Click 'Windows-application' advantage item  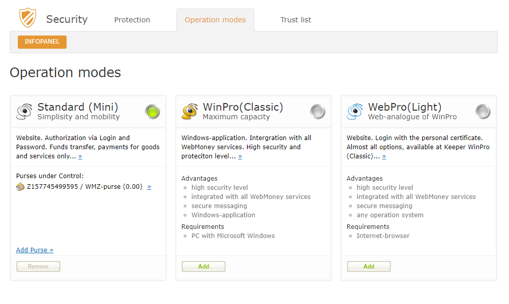coord(223,215)
